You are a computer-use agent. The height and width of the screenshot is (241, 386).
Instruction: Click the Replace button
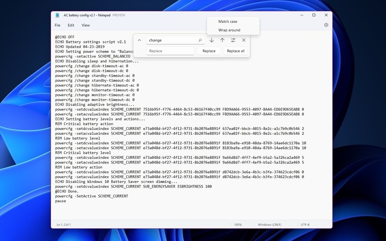209,51
